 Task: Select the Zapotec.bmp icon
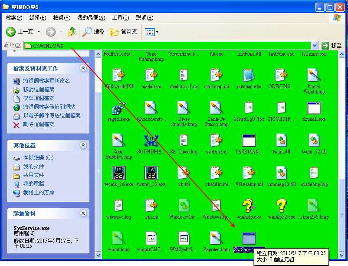[x=217, y=238]
